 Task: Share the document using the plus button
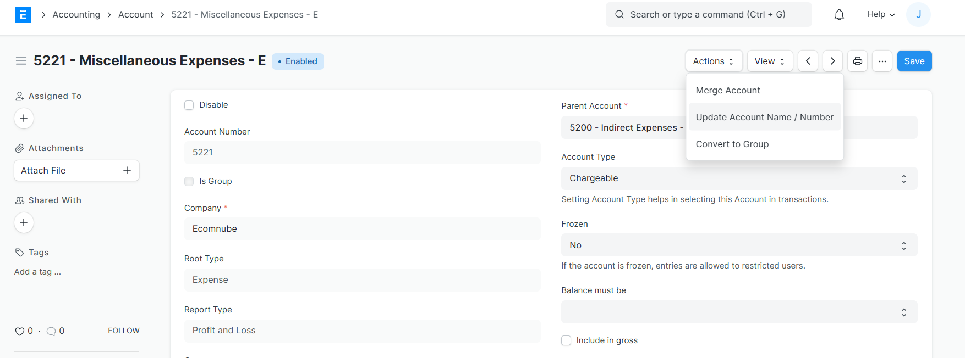(x=24, y=222)
